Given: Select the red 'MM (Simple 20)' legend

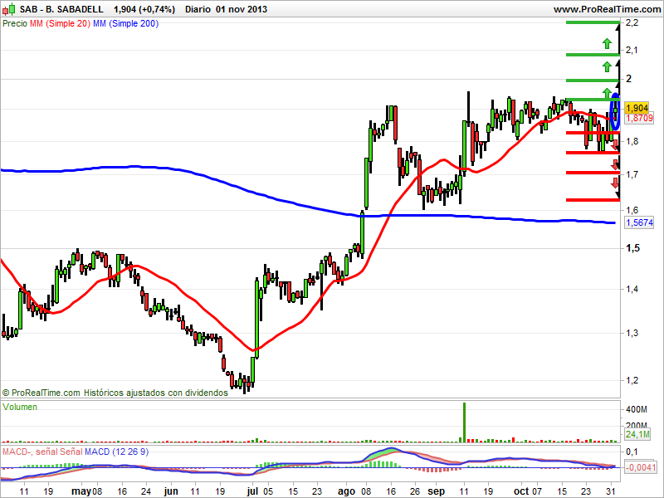Looking at the screenshot, I should tap(60, 24).
